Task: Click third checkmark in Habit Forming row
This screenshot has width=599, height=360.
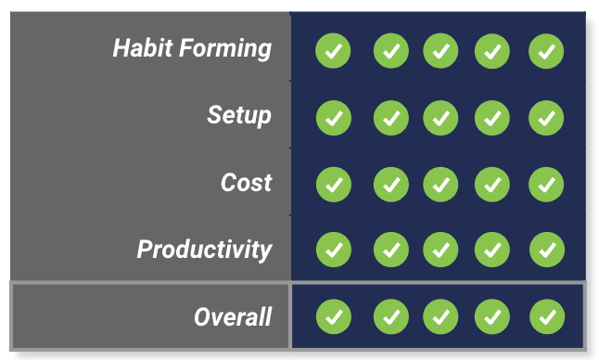Action: (440, 51)
